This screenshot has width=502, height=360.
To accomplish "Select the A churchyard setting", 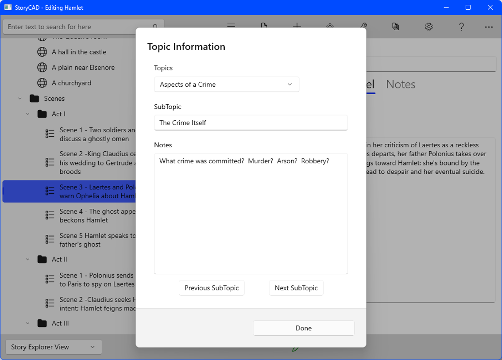I will point(71,83).
